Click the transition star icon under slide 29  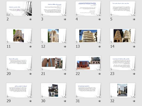point(30,101)
